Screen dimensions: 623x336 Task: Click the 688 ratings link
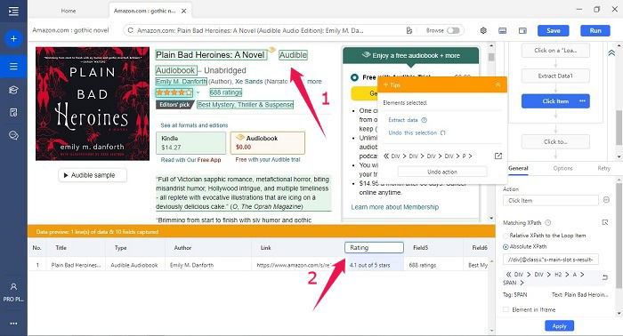[x=226, y=92]
